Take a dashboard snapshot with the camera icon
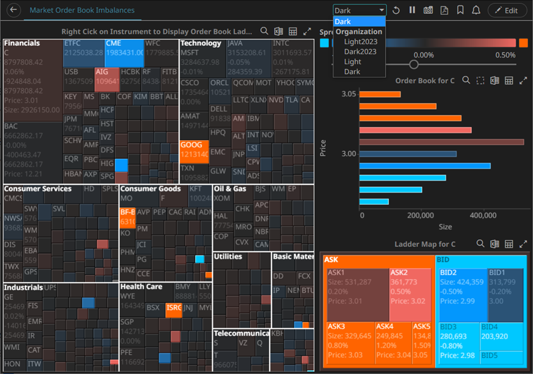Image resolution: width=533 pixels, height=374 pixels. (428, 10)
